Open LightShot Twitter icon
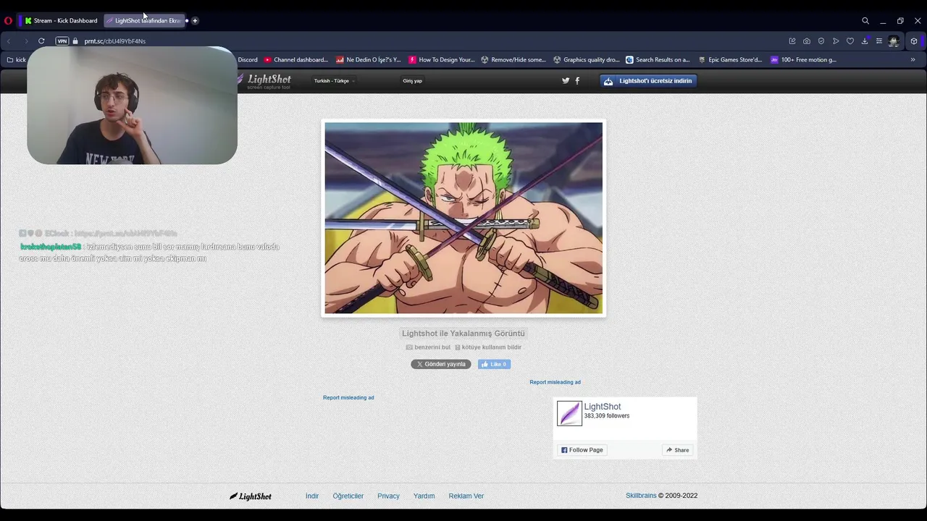 [x=566, y=81]
